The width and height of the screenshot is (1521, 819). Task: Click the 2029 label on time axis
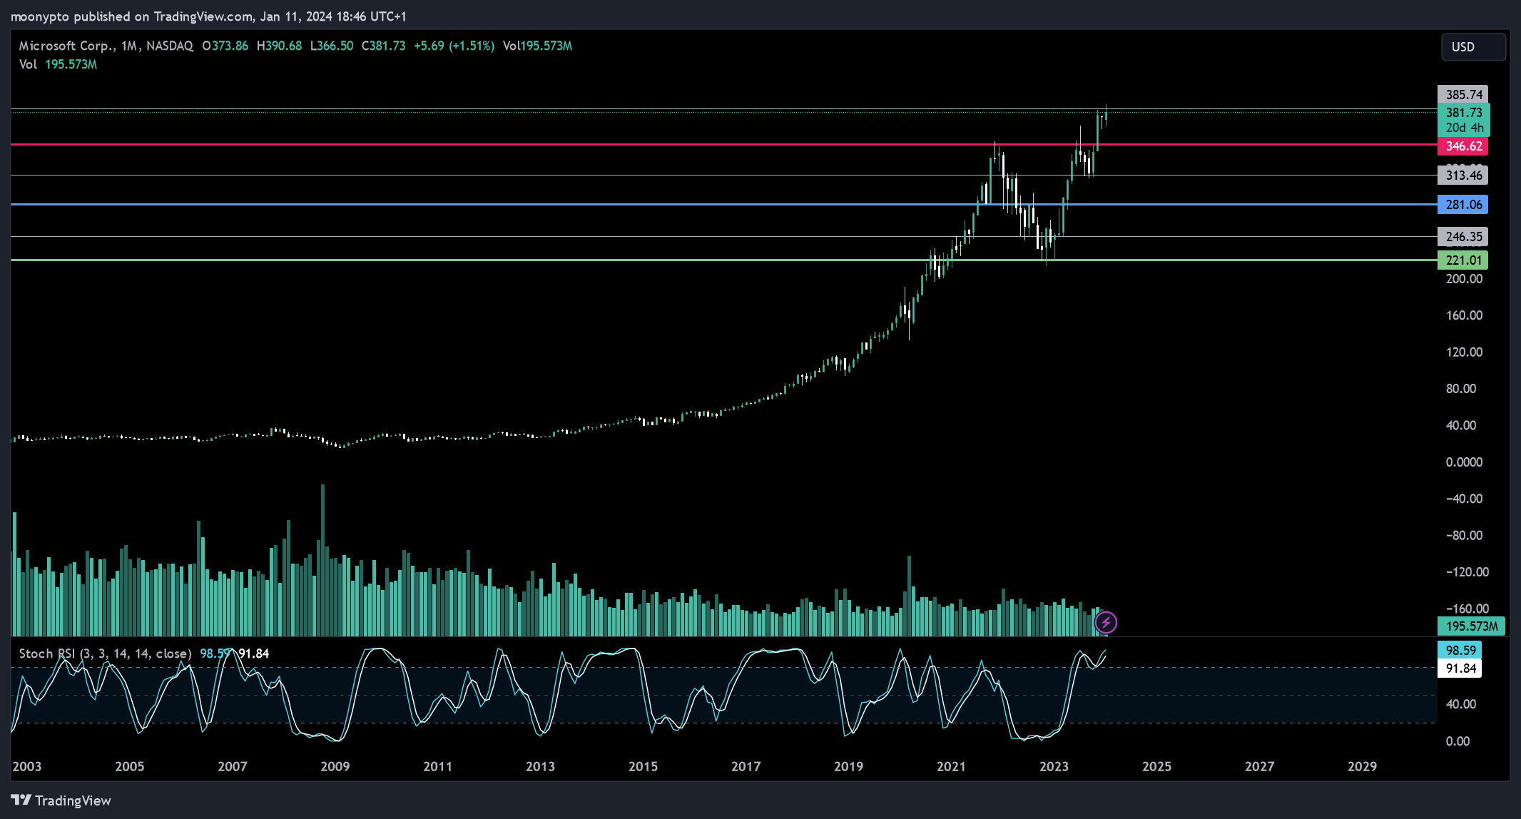1362,766
